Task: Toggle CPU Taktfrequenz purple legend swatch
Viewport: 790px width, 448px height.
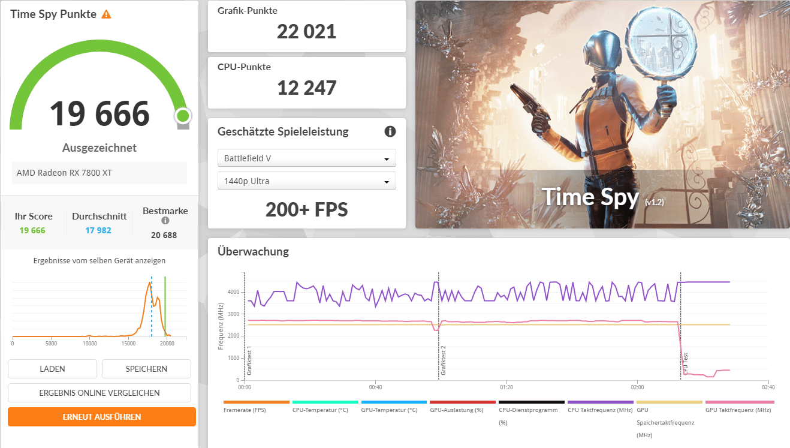Action: coord(601,402)
